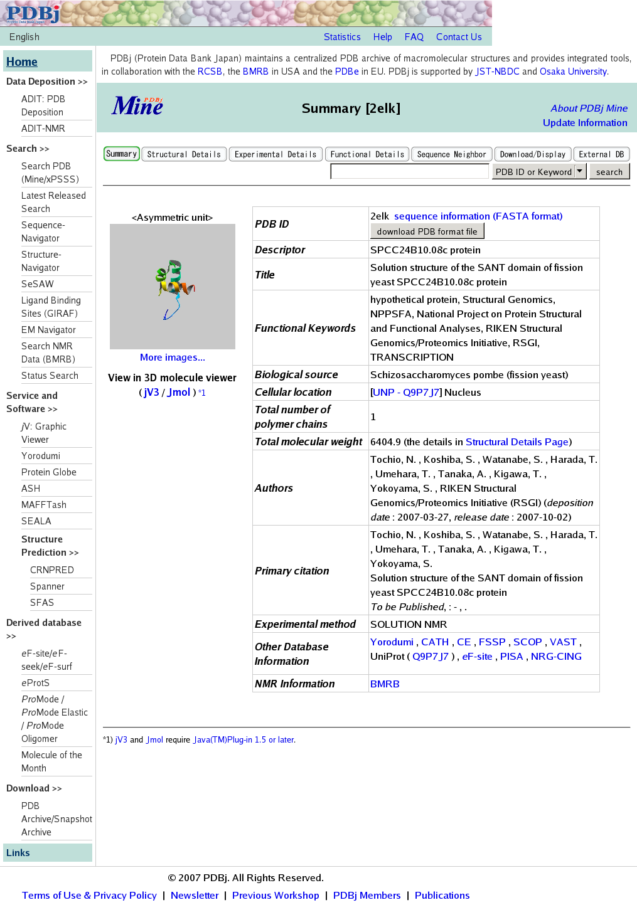Open jV: Graphic Viewer link
This screenshot has width=637, height=905.
(44, 433)
